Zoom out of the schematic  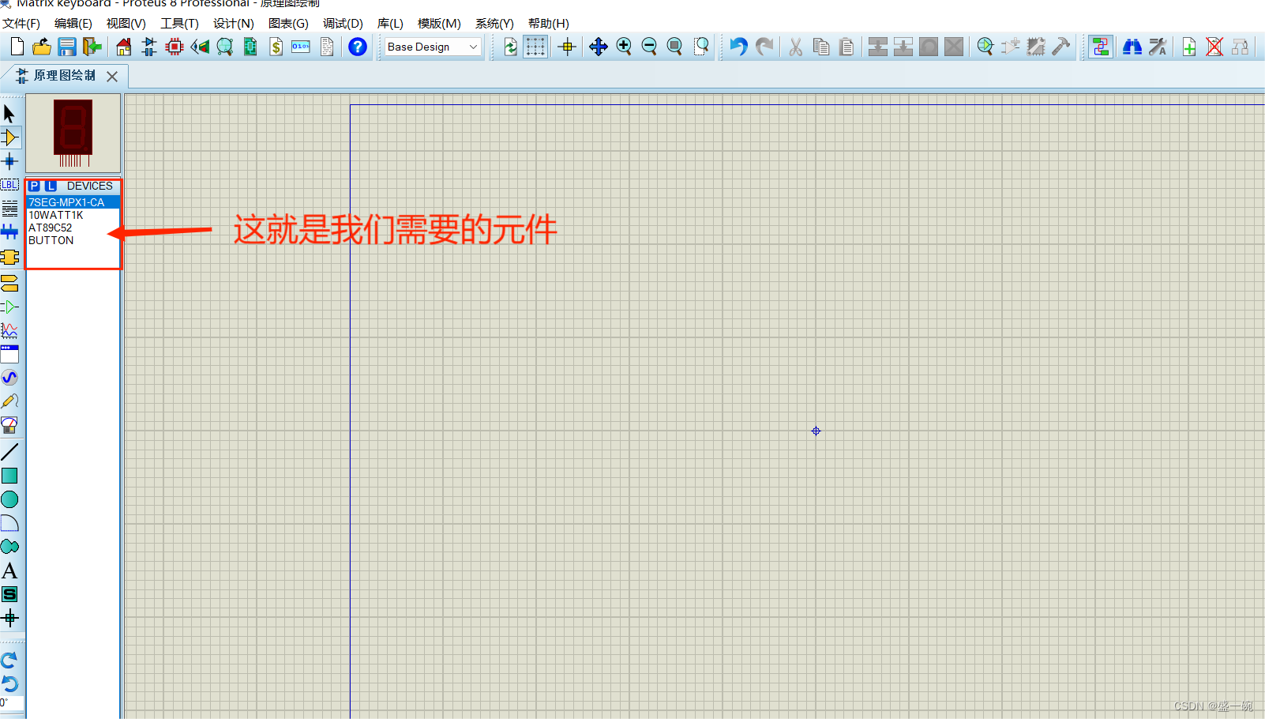[649, 47]
